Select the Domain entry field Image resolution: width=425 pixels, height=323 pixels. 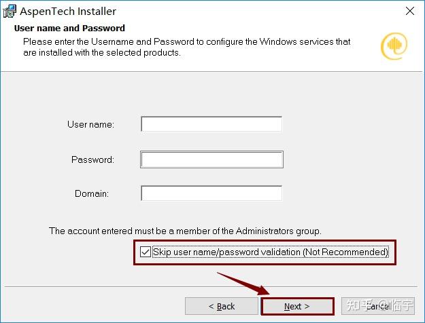coord(211,193)
